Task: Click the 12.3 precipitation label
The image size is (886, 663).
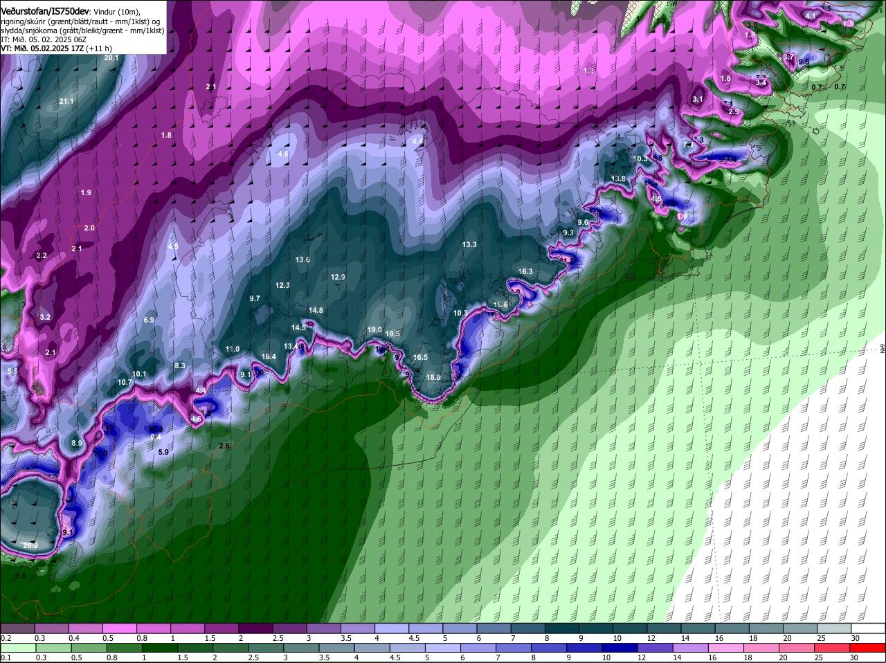Action: pyautogui.click(x=282, y=285)
